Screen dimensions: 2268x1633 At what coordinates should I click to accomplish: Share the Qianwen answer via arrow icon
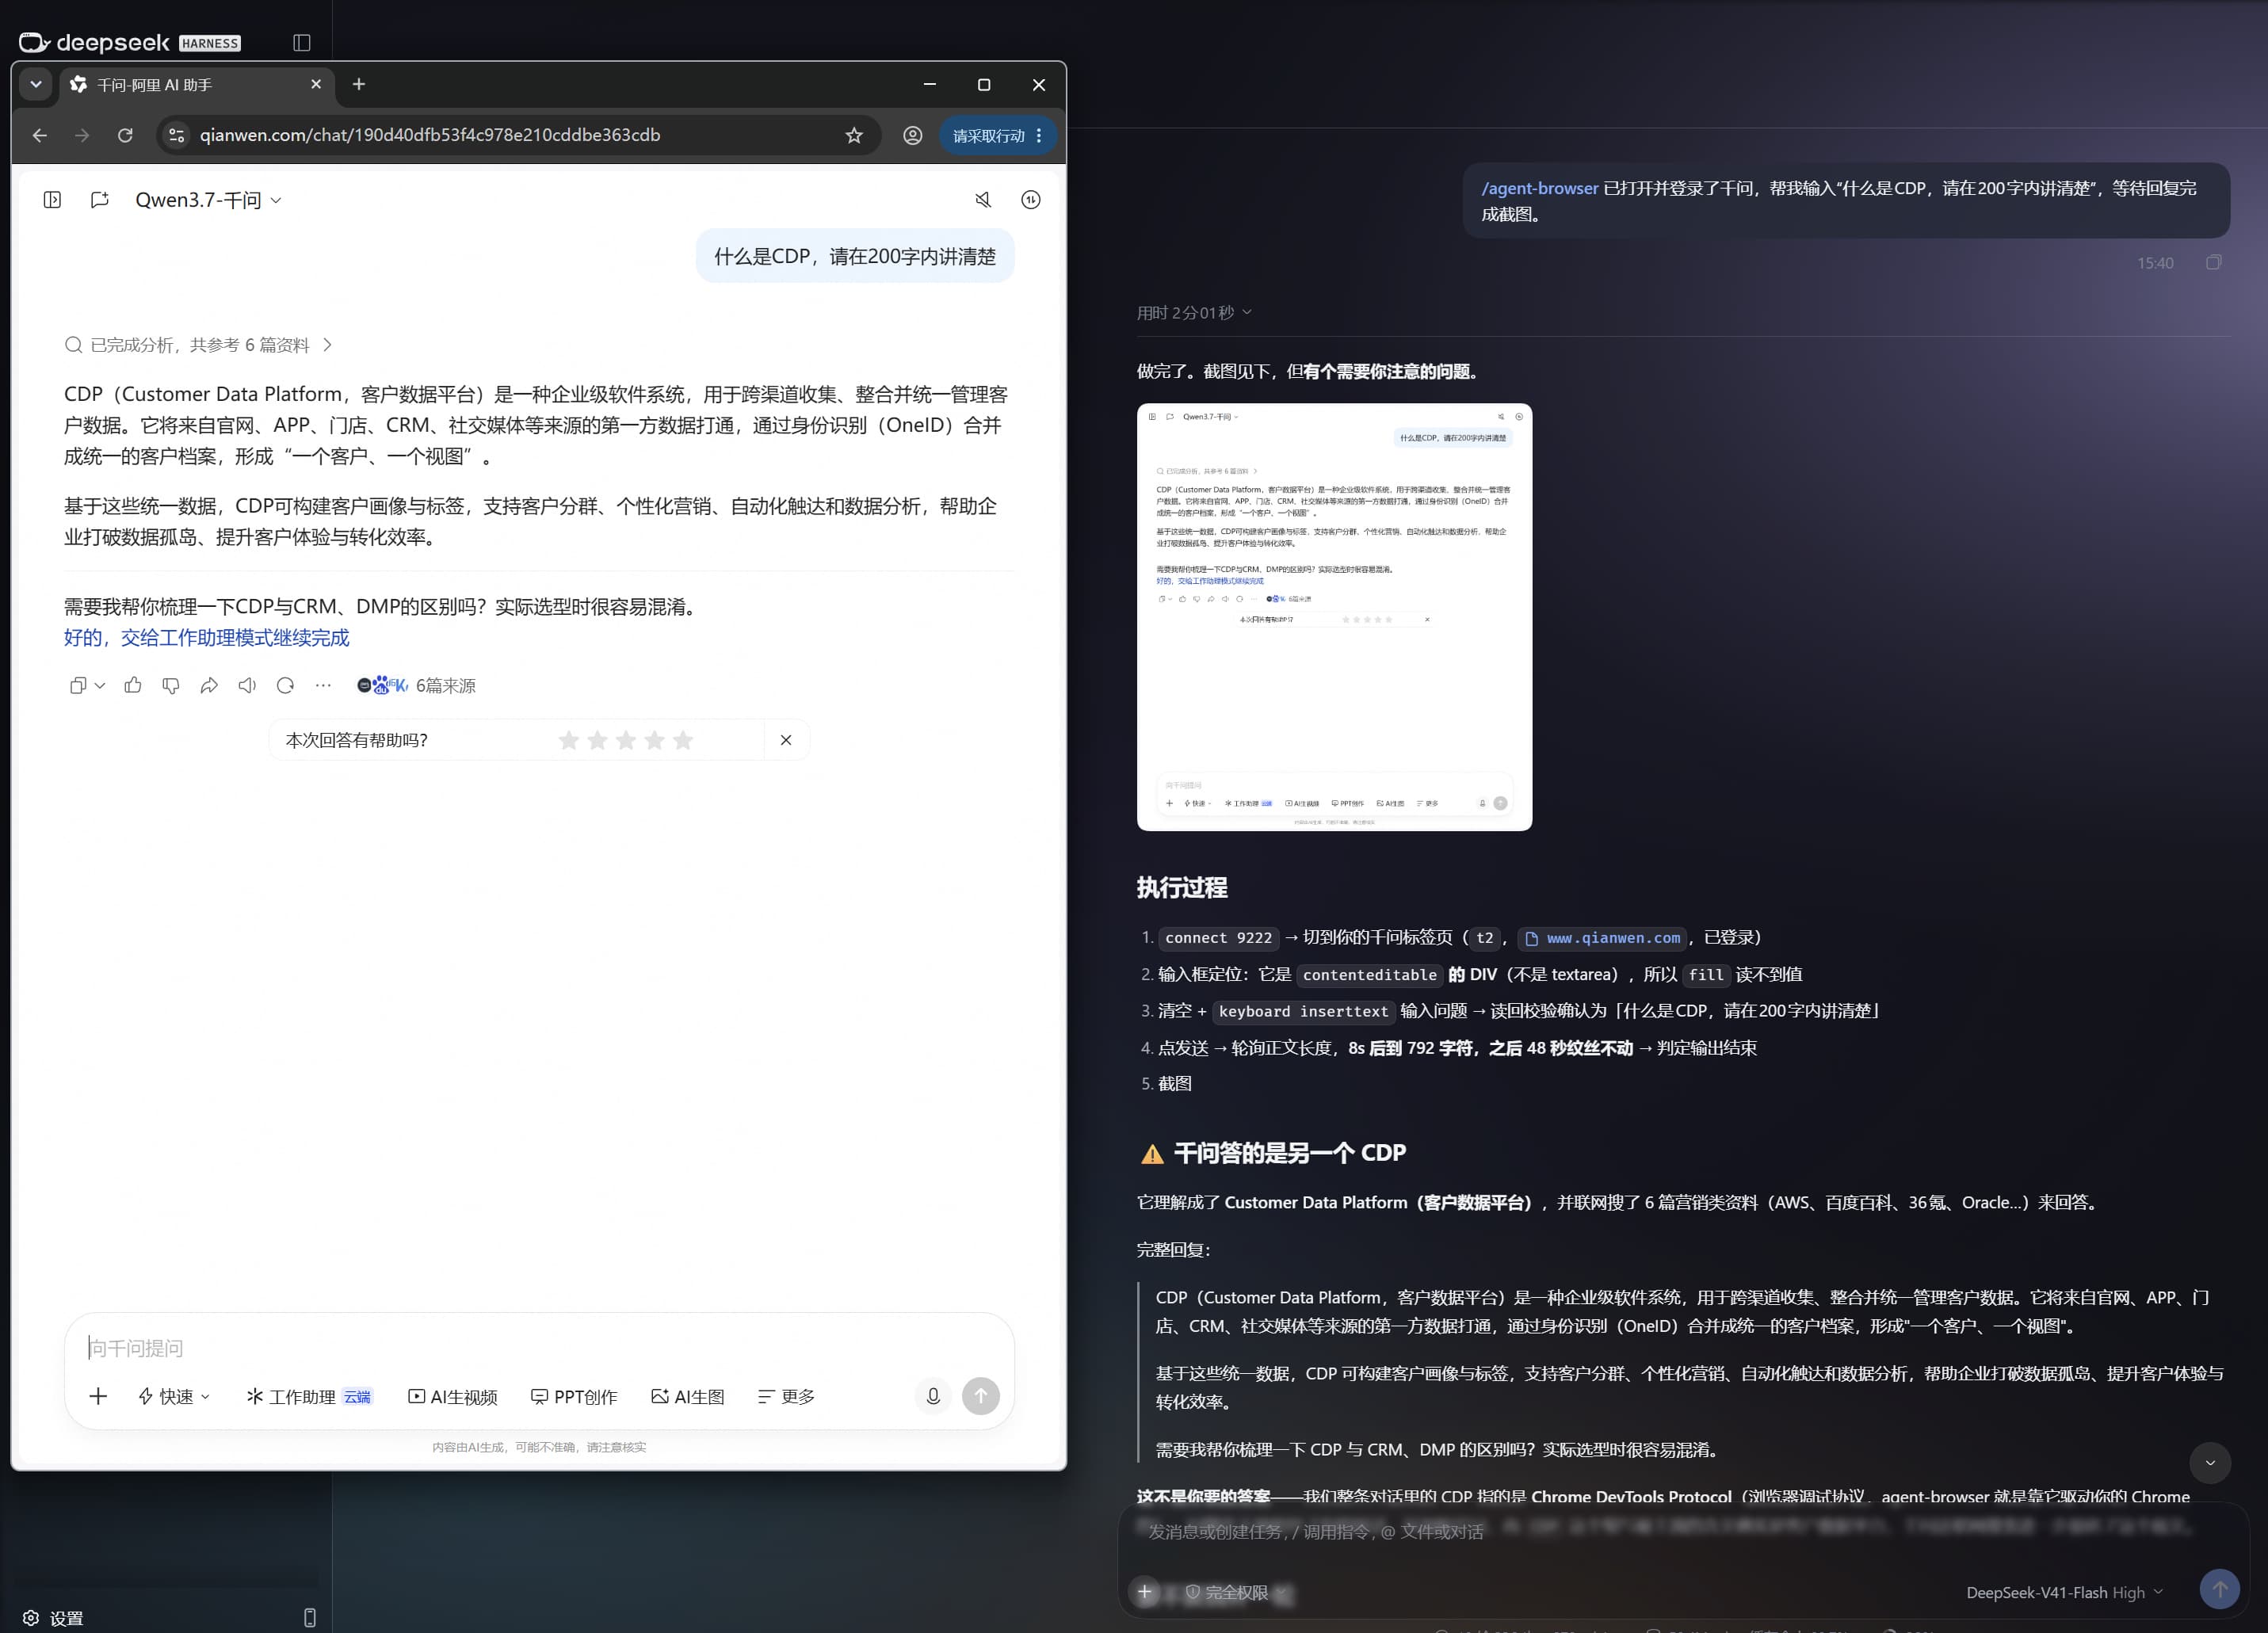tap(209, 685)
